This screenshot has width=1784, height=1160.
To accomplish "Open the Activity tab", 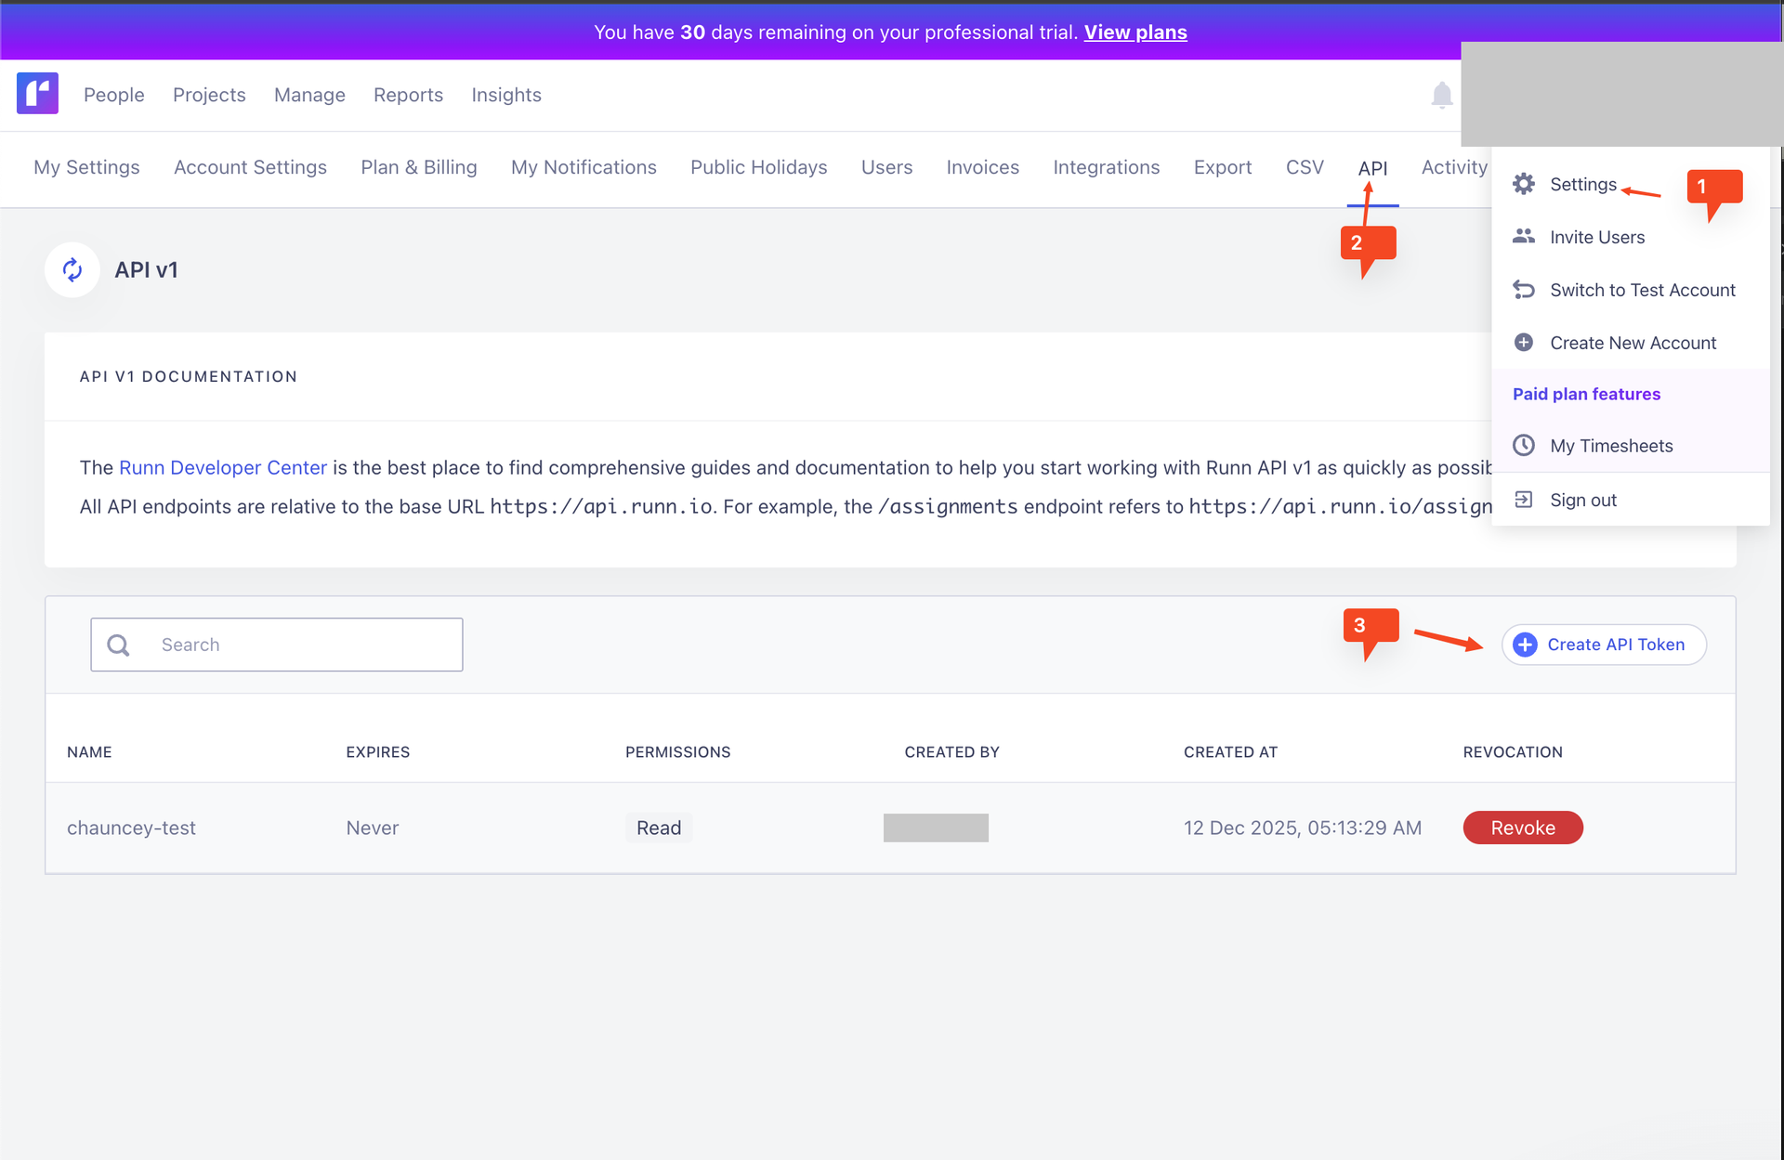I will [x=1454, y=167].
